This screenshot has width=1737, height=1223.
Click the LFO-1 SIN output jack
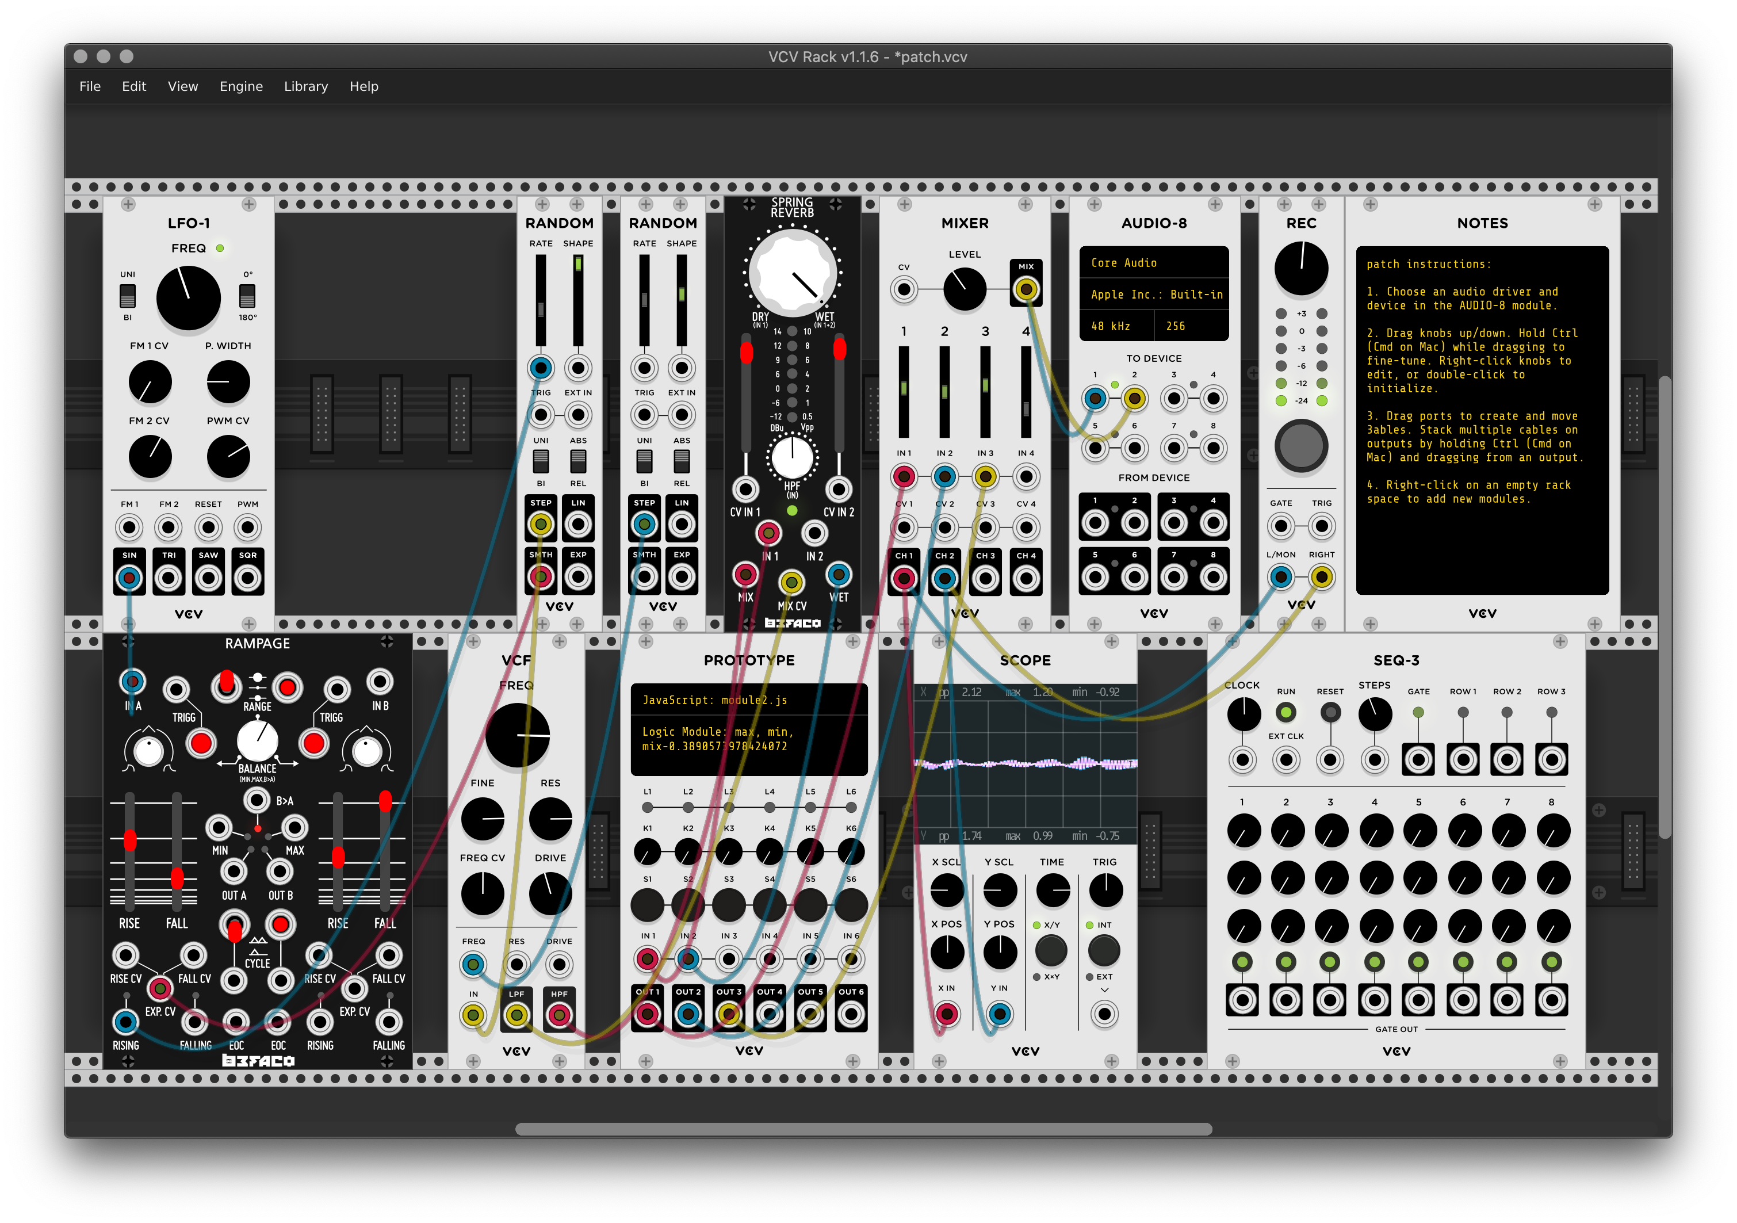pyautogui.click(x=129, y=579)
